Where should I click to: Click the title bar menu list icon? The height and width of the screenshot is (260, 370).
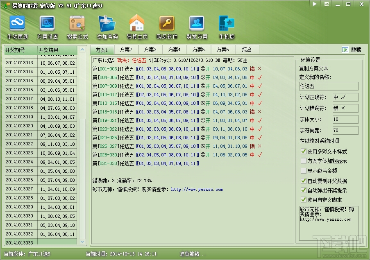pyautogui.click(x=327, y=4)
